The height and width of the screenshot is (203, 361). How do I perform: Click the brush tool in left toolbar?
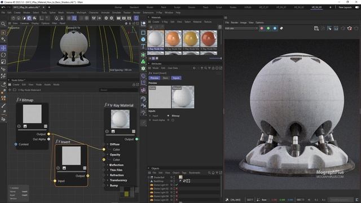click(3, 105)
